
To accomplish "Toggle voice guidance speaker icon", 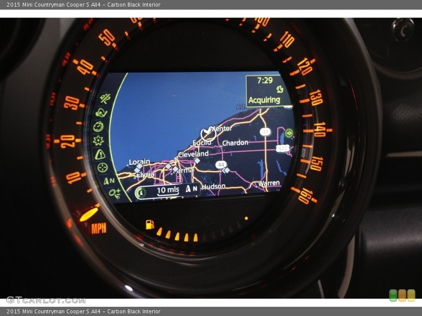I will click(x=101, y=113).
